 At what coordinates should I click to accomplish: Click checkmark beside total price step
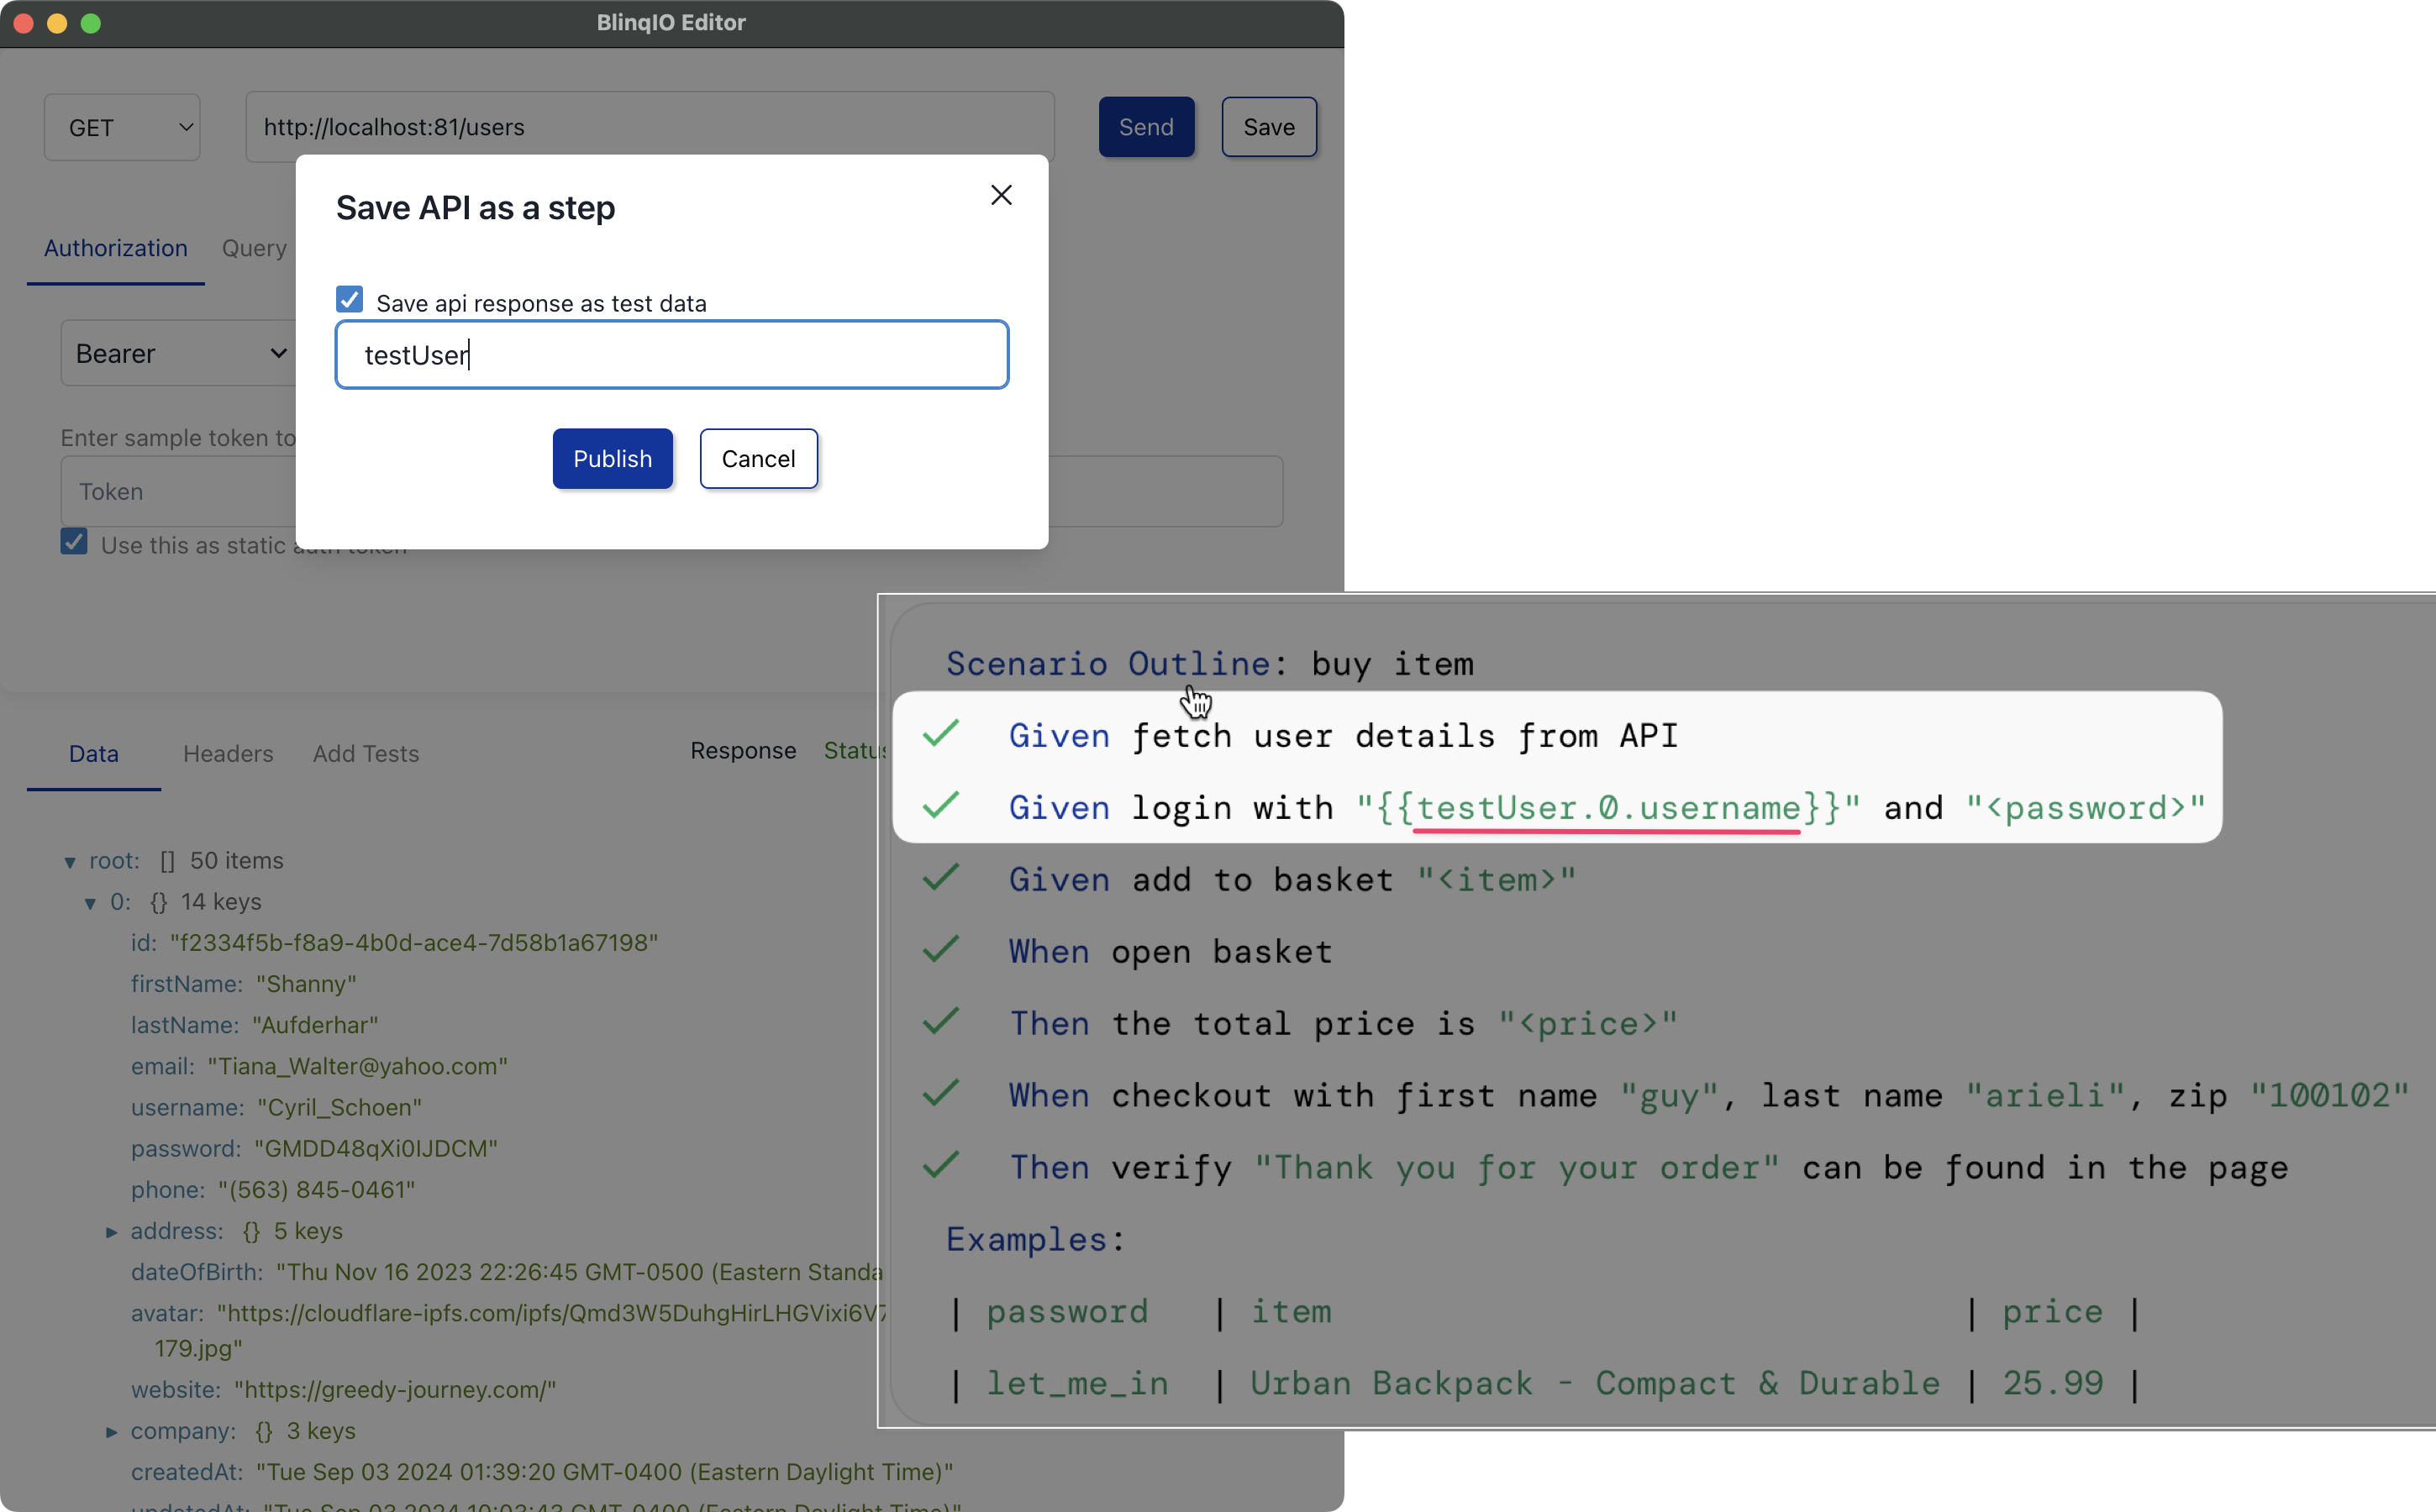coord(940,1022)
